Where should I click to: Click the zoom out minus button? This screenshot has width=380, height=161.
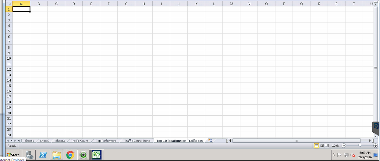(x=344, y=146)
